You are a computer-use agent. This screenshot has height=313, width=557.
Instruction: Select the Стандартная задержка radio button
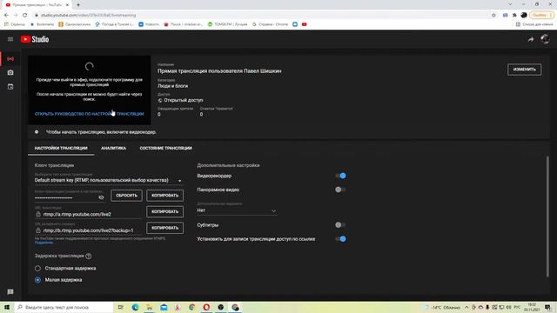pyautogui.click(x=37, y=269)
